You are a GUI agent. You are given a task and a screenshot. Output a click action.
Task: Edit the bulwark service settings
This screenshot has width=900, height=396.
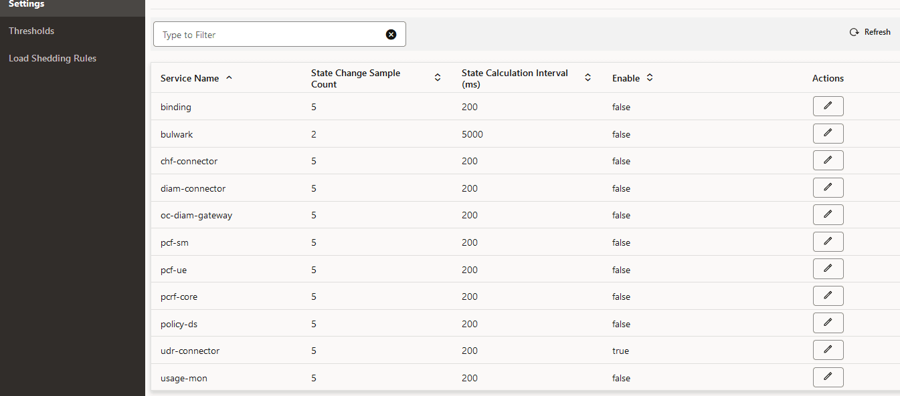[828, 133]
